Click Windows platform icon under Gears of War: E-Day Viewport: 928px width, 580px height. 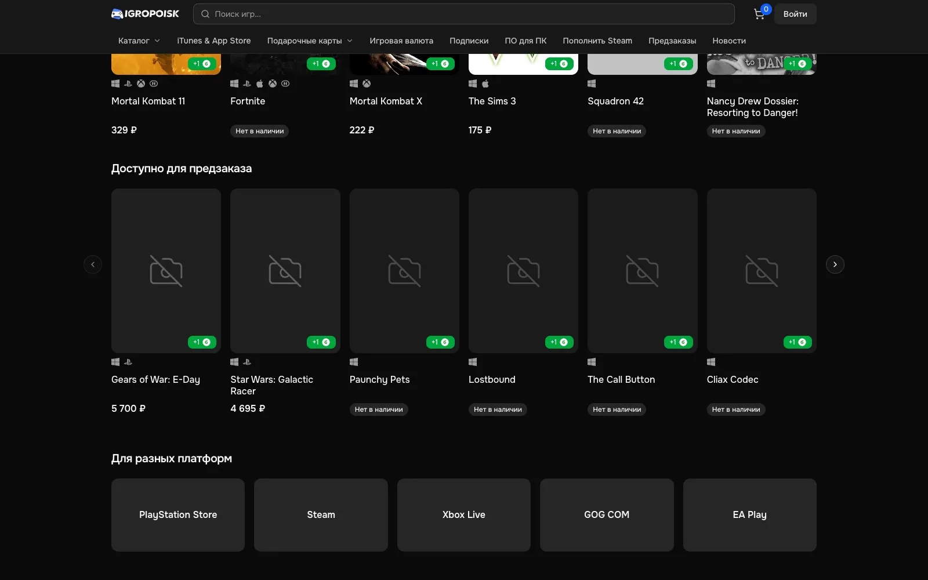coord(115,362)
